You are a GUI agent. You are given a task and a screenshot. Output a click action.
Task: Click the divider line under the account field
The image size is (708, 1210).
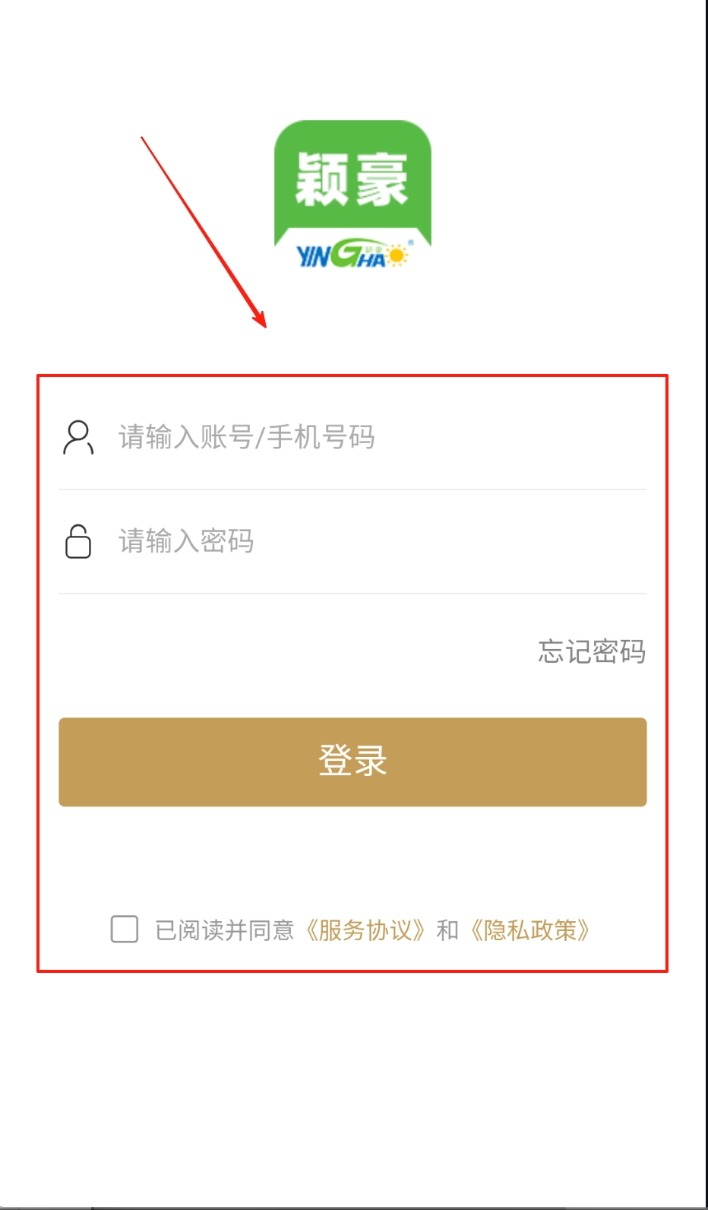[352, 489]
